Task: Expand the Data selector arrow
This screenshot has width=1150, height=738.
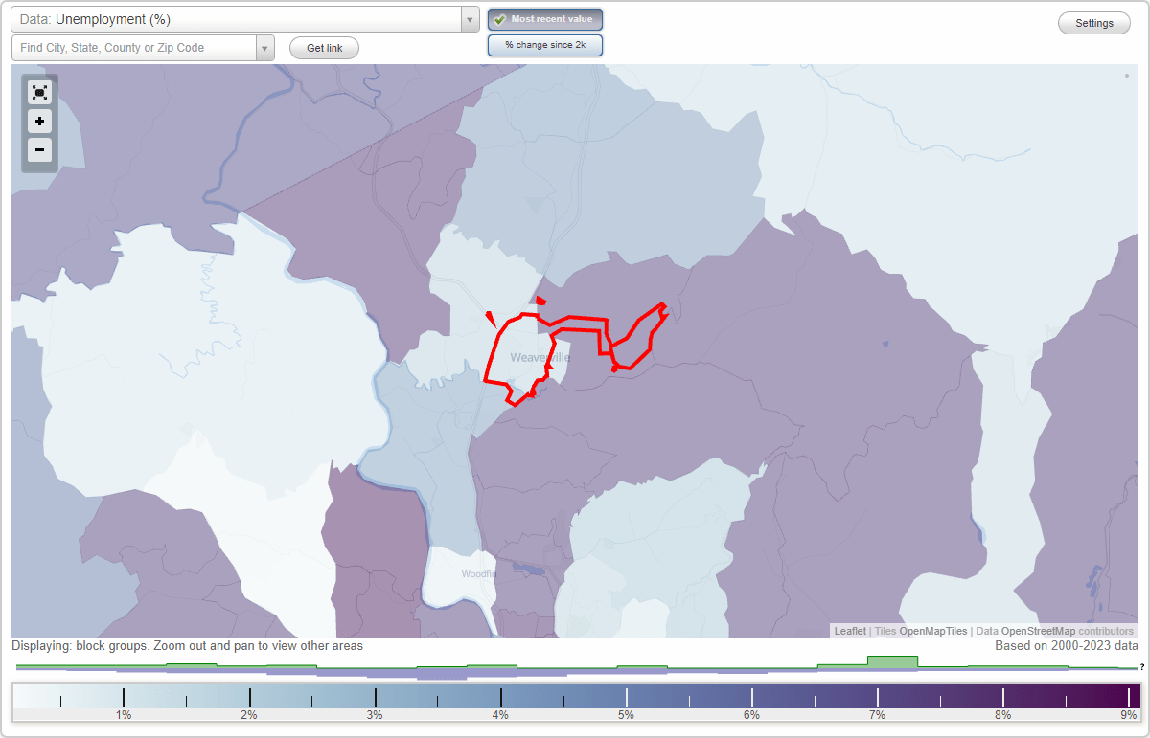Action: pos(470,19)
